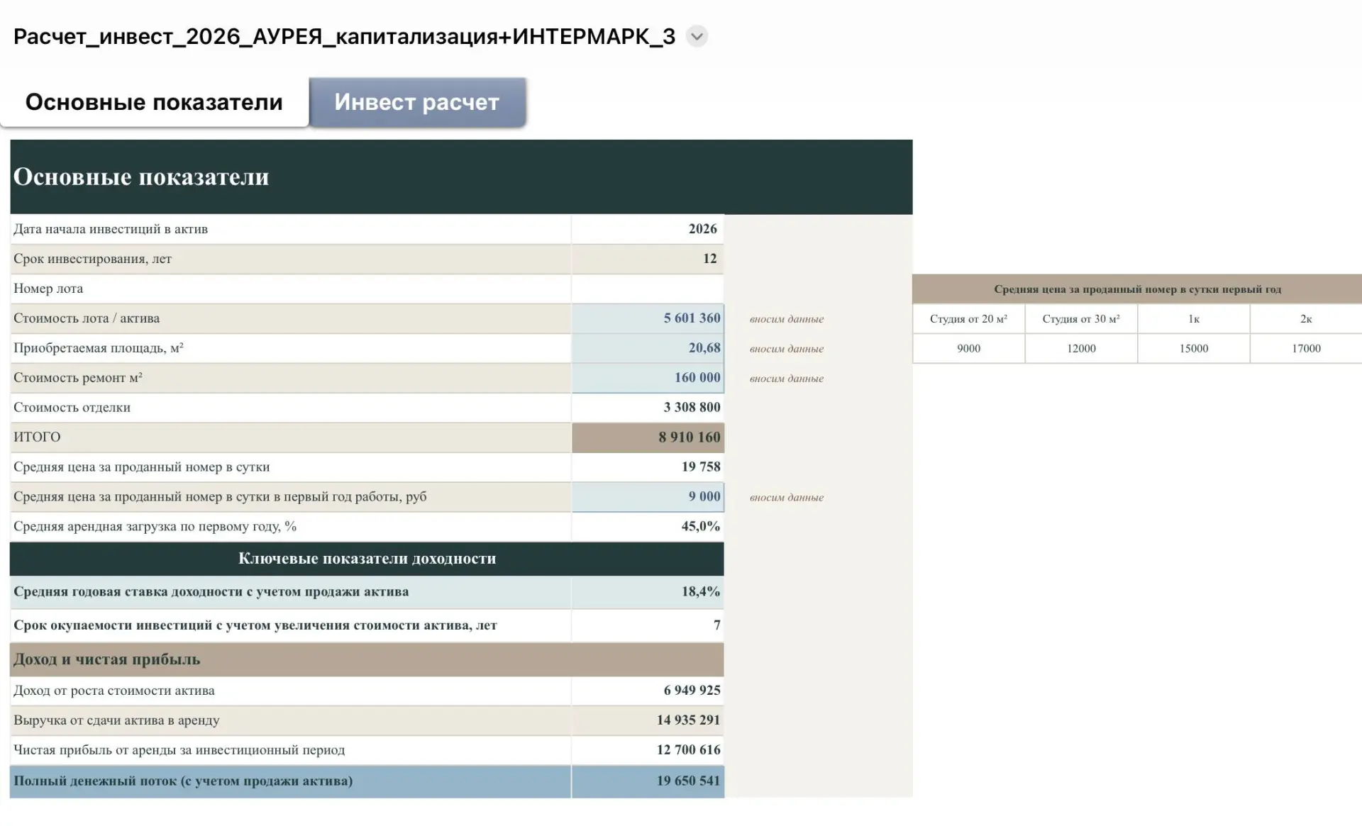Image resolution: width=1362 pixels, height=826 pixels.
Task: Click the 2к column header cell
Action: pyautogui.click(x=1306, y=319)
